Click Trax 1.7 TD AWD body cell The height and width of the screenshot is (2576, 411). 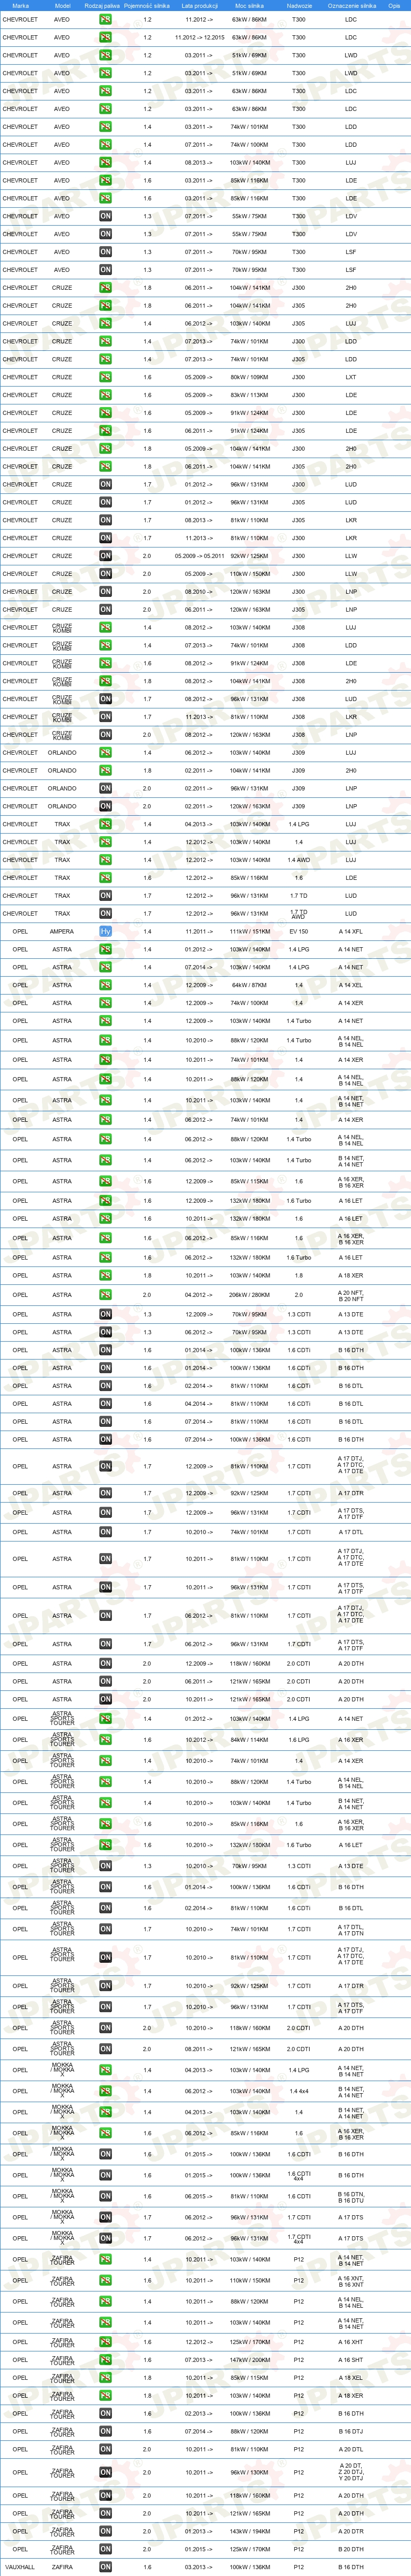299,914
